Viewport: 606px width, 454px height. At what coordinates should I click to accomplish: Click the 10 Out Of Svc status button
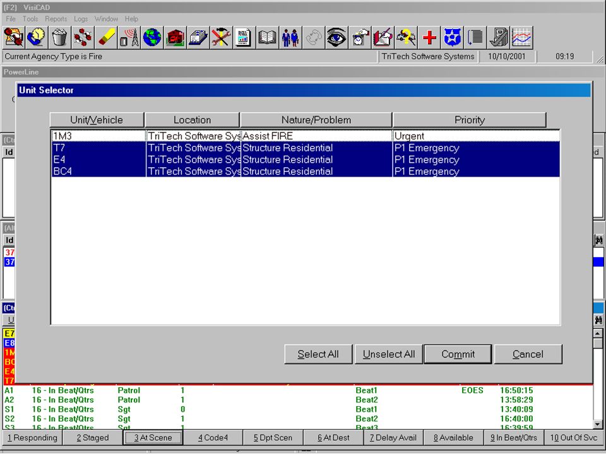[574, 438]
